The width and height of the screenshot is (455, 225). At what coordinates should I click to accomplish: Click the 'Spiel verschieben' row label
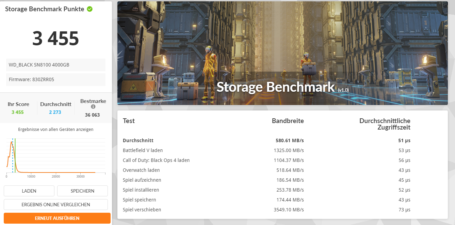coord(142,210)
